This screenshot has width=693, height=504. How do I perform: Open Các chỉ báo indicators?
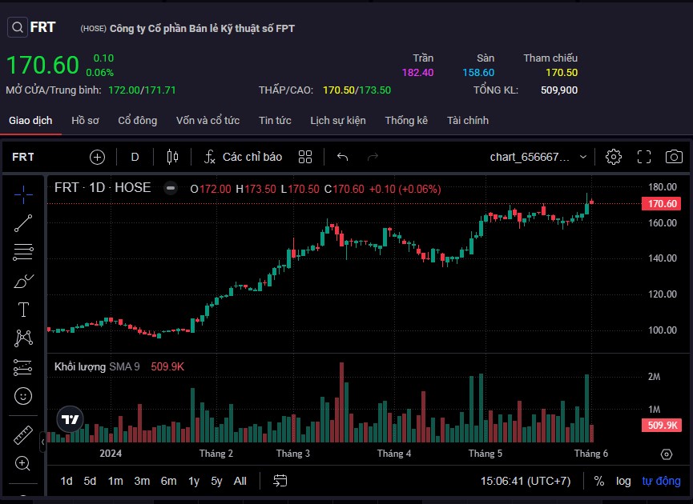pyautogui.click(x=243, y=157)
